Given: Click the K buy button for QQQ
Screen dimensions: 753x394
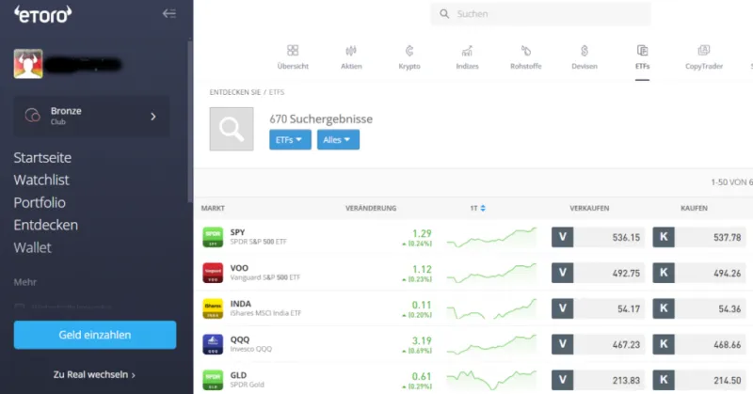Looking at the screenshot, I should coord(664,344).
